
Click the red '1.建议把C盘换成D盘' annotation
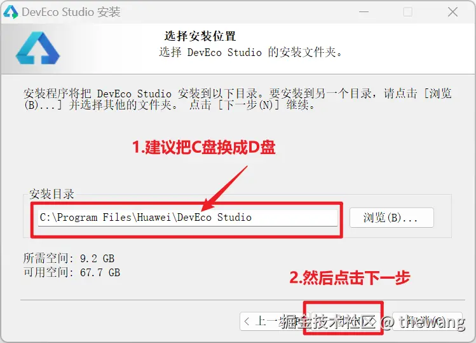tap(204, 148)
